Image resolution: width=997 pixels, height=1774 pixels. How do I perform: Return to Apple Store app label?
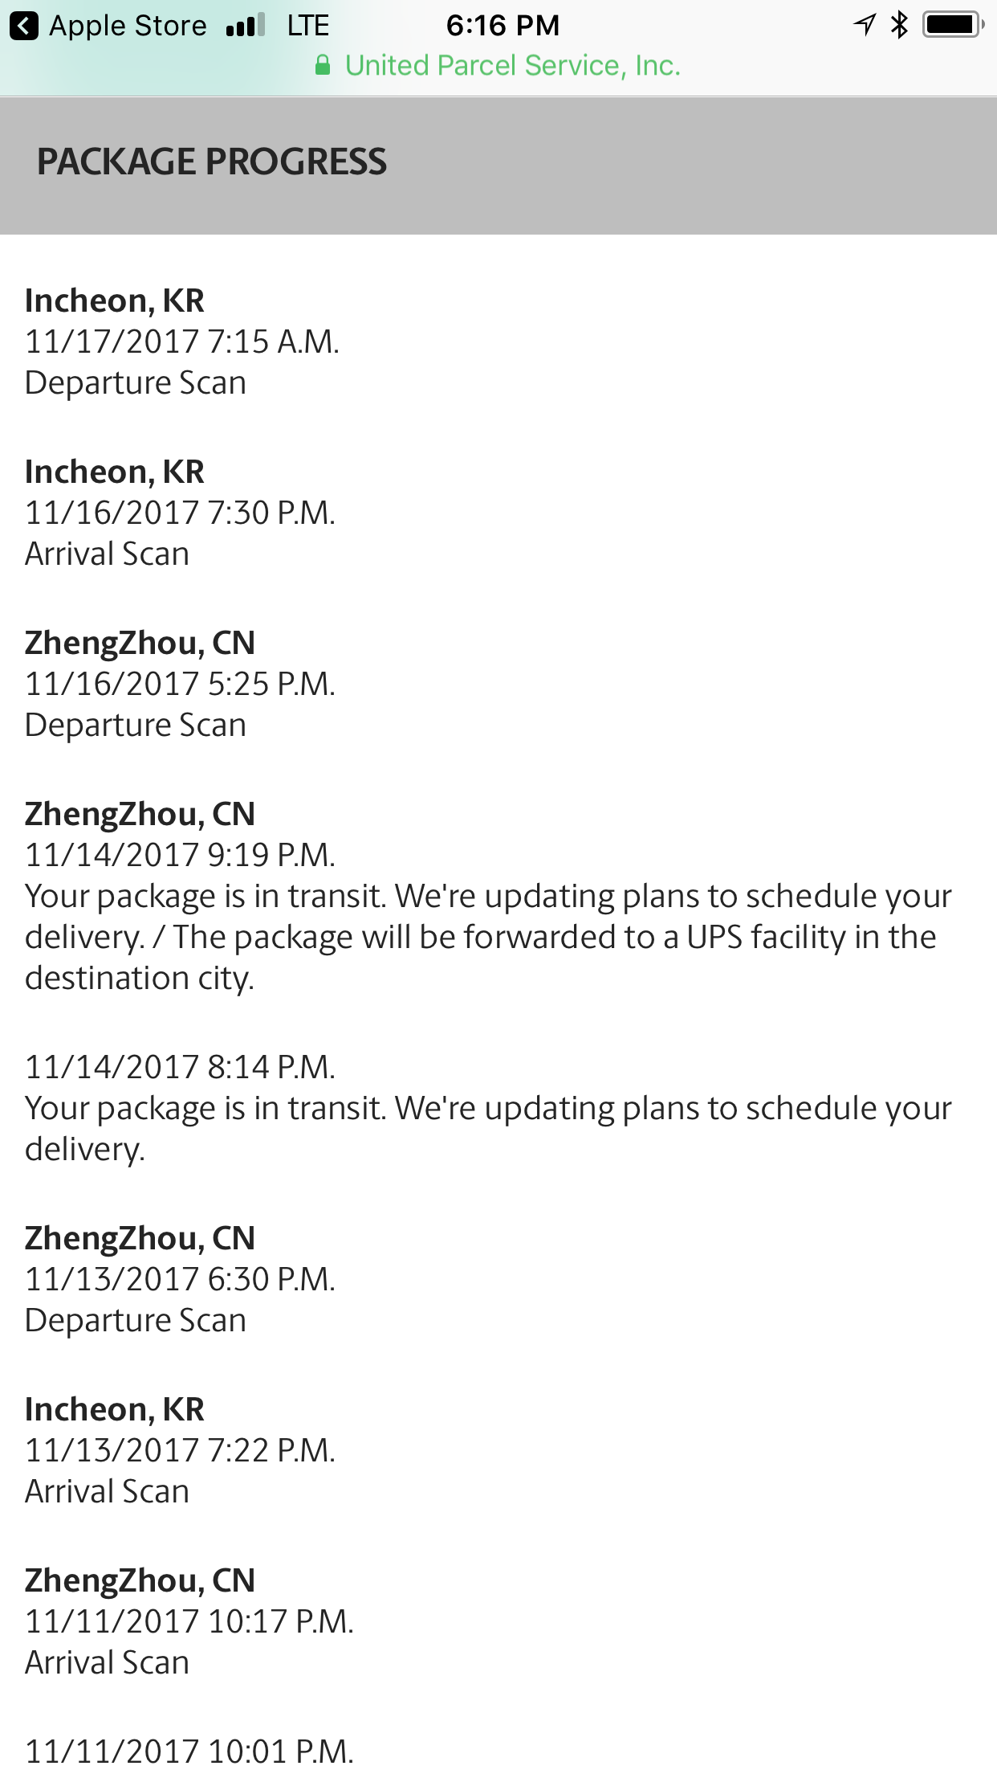[128, 26]
